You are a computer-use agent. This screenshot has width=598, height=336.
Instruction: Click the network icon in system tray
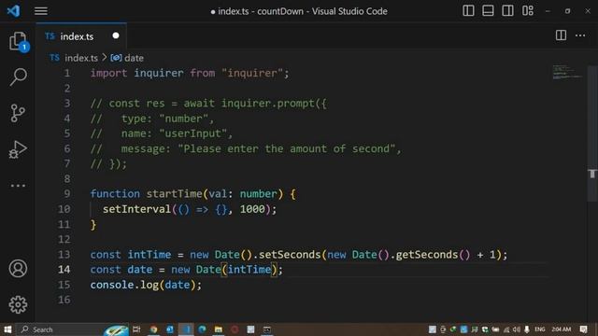506,329
